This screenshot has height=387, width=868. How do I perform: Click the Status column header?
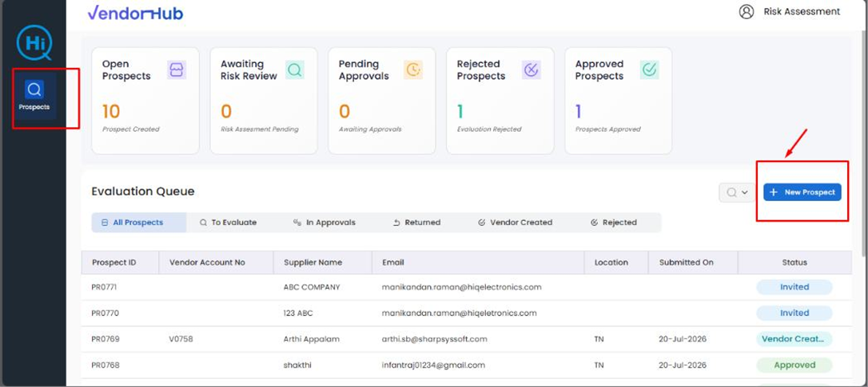(794, 263)
